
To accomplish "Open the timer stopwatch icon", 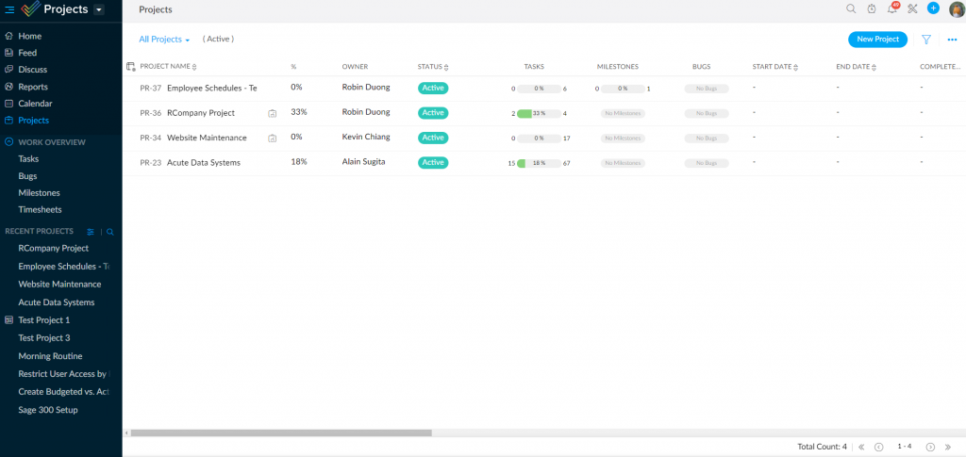I will [871, 8].
